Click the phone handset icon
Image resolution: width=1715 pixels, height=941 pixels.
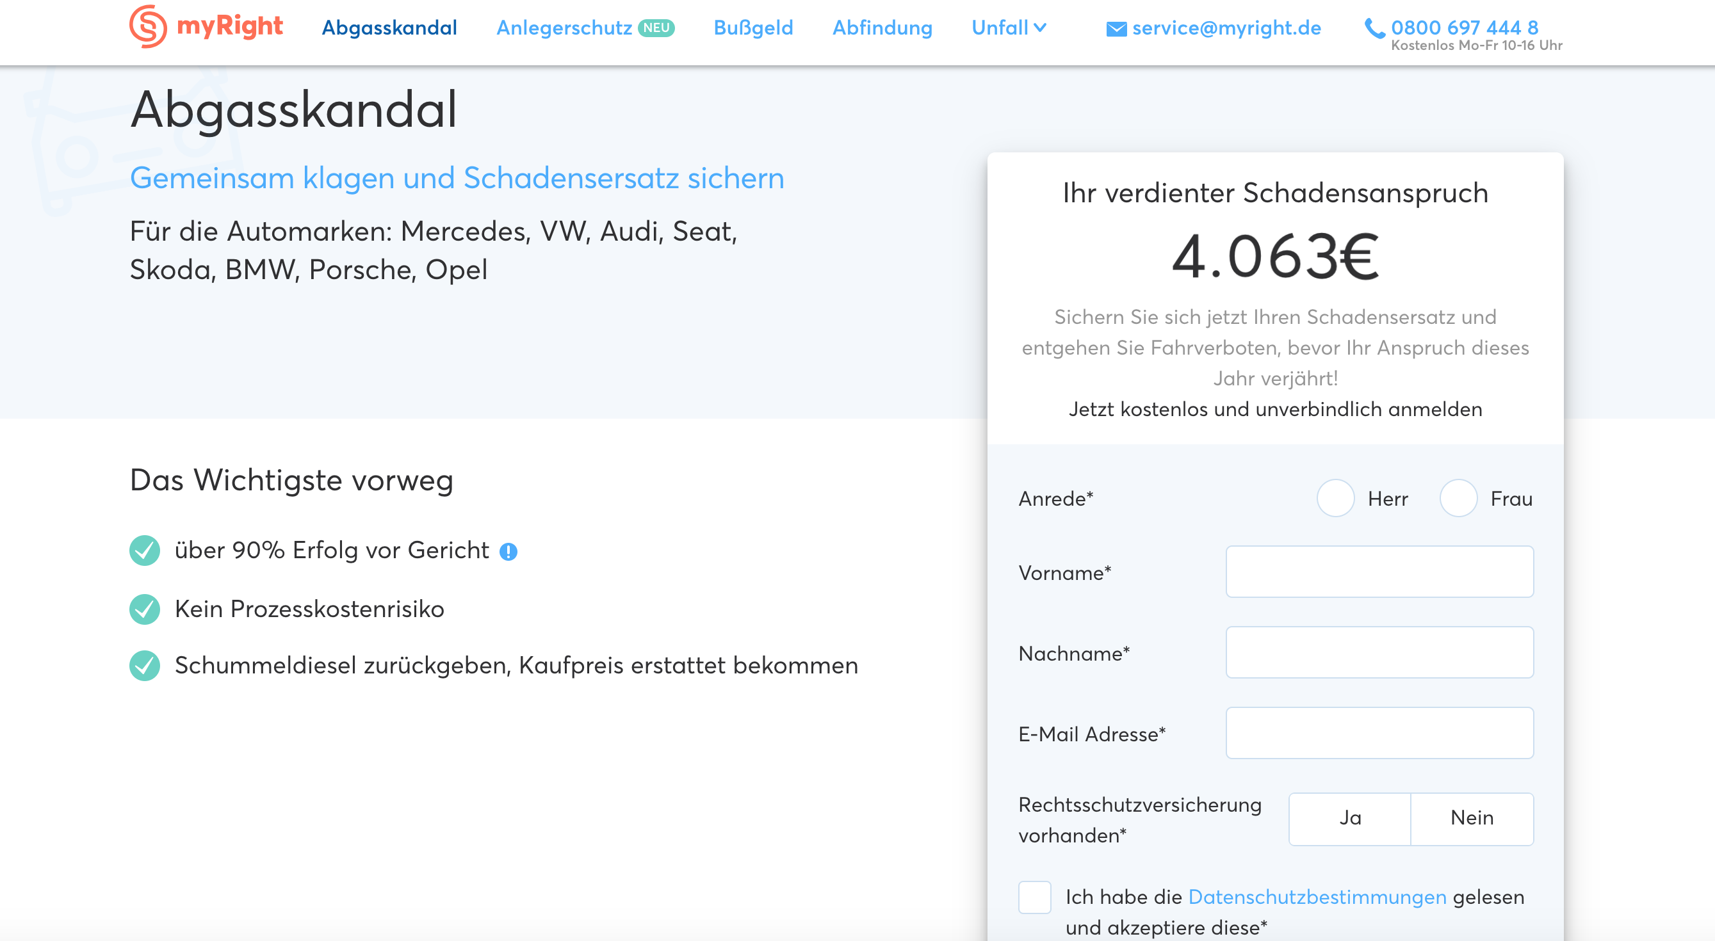[1374, 28]
